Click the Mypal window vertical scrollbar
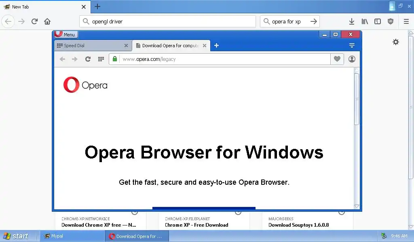This screenshot has height=242, width=414. (411, 108)
